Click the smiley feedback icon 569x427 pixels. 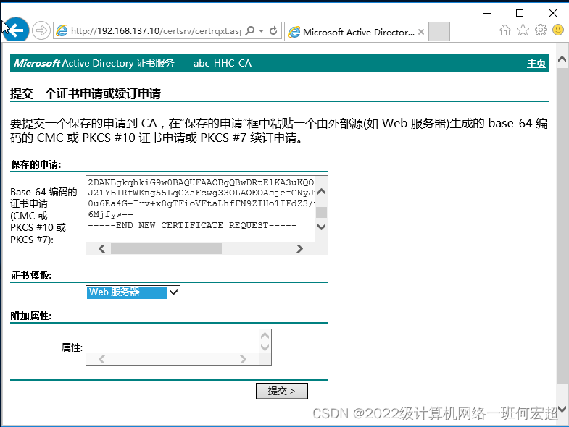557,30
